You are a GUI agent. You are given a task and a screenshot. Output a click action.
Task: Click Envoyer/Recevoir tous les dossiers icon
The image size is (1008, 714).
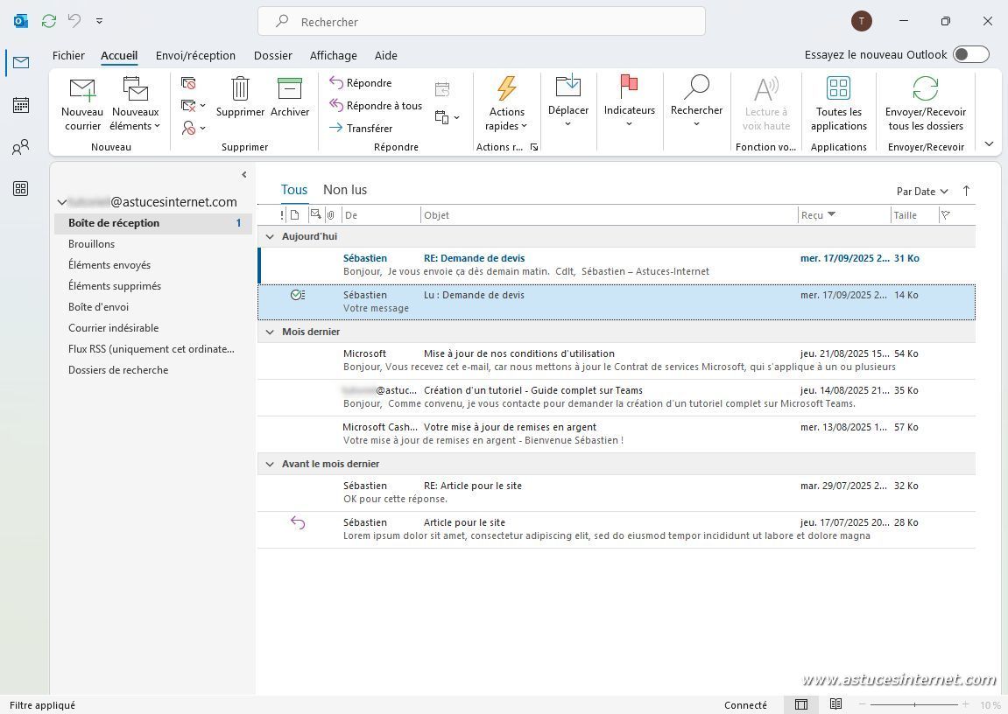pyautogui.click(x=925, y=89)
